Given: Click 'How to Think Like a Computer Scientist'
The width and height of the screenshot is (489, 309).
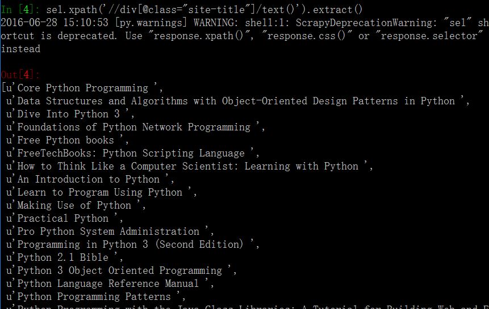Looking at the screenshot, I should click(x=188, y=166).
